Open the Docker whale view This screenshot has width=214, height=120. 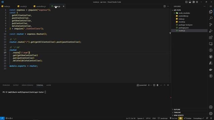pyautogui.click(x=211, y=70)
